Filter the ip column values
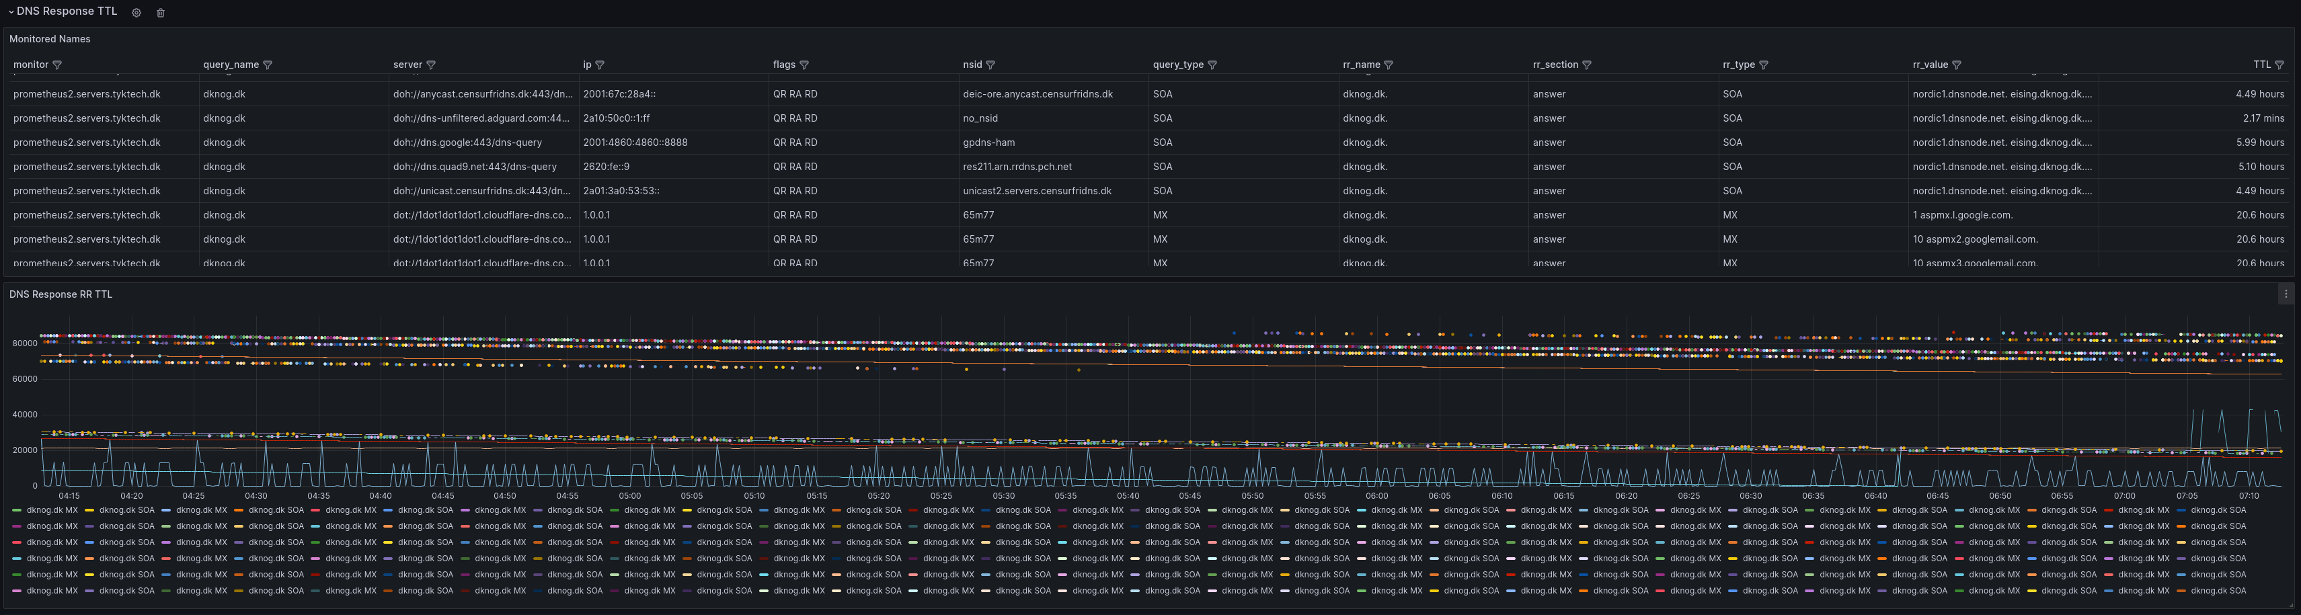The image size is (2301, 615). 600,65
